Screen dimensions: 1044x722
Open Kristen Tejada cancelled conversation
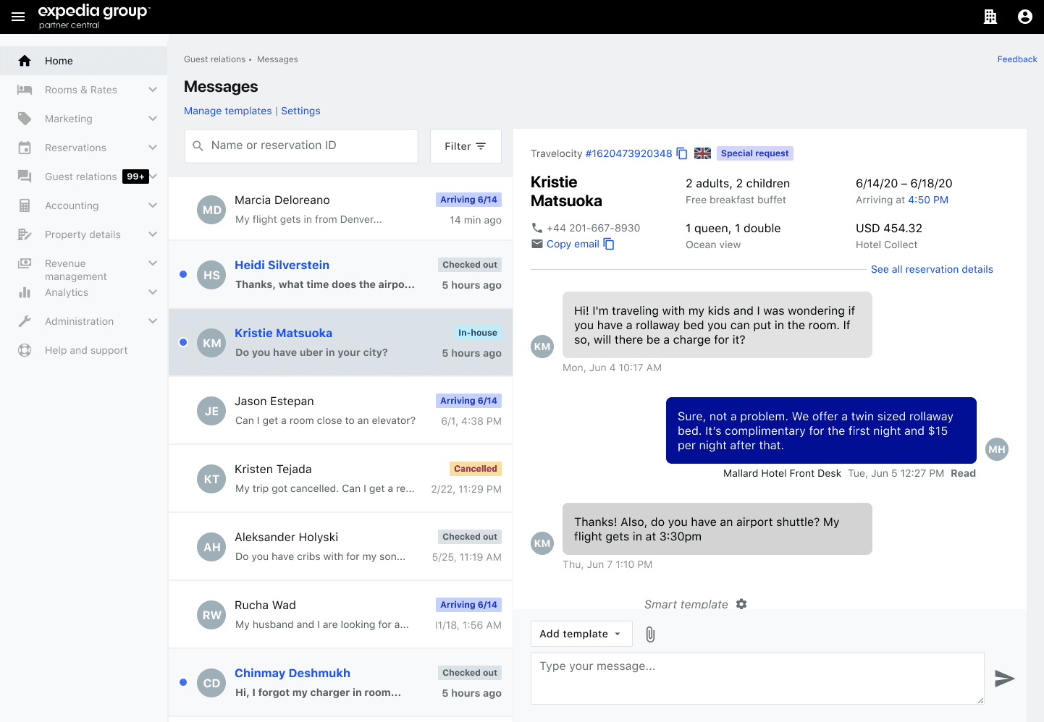[x=340, y=479]
